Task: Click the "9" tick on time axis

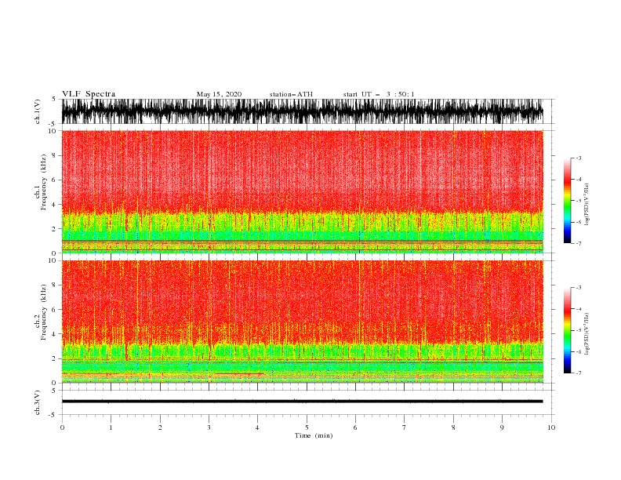Action: pos(502,427)
